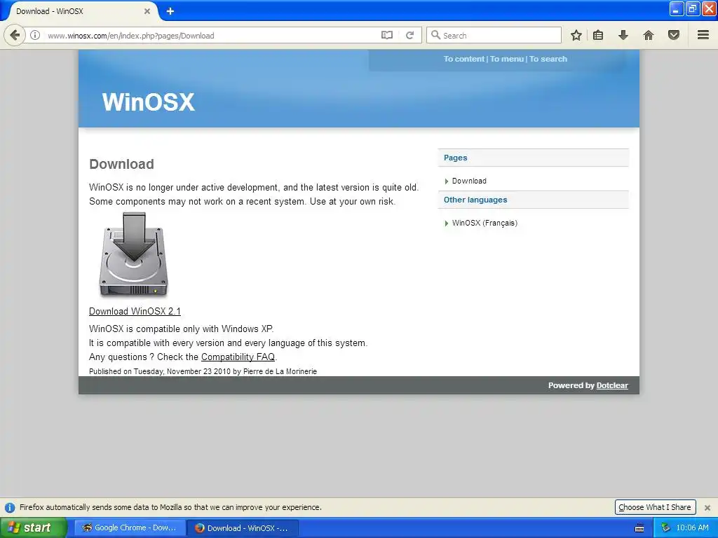Open the downloads arrow icon
Image resolution: width=718 pixels, height=538 pixels.
point(623,35)
